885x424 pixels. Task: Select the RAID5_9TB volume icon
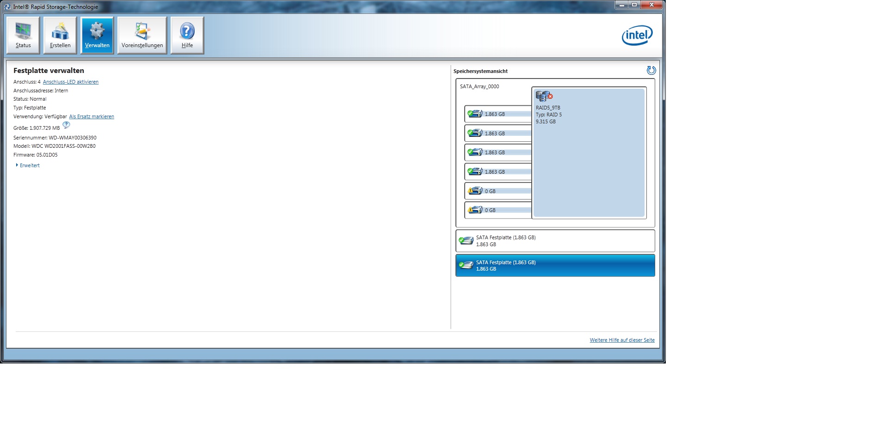[544, 96]
